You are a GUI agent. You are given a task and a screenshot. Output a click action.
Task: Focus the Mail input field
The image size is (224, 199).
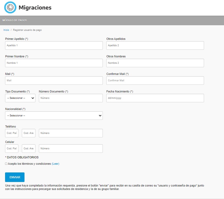coord(53,81)
